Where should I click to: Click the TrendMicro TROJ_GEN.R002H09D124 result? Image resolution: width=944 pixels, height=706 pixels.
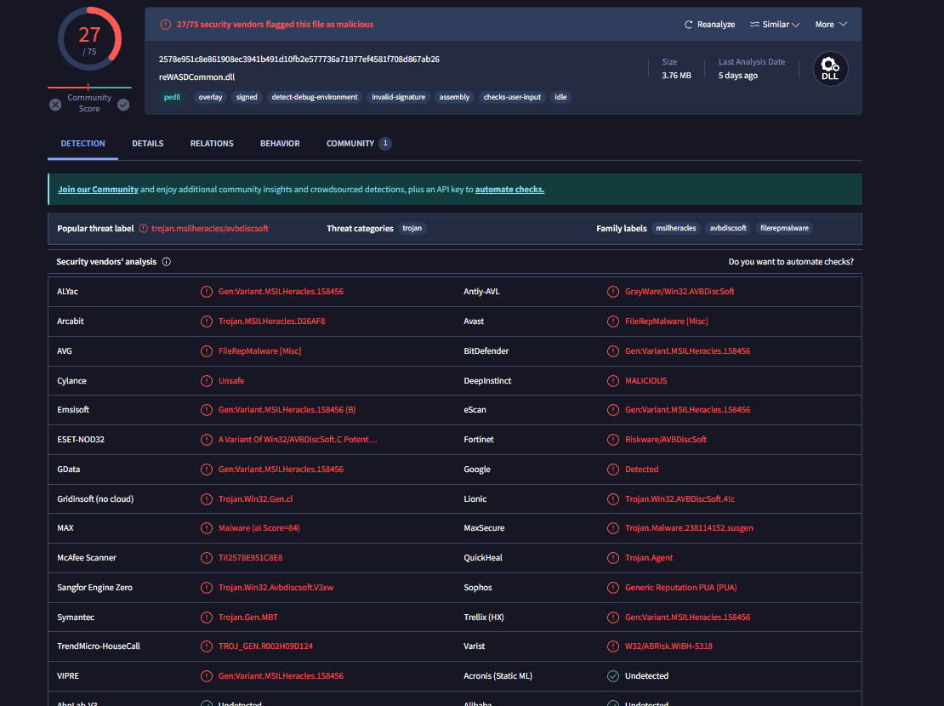[265, 646]
